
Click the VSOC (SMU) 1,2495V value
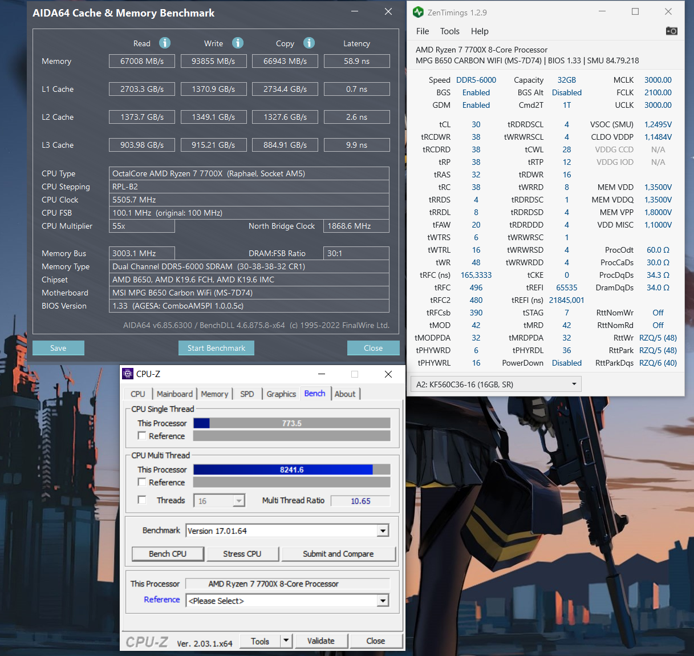[x=658, y=124]
